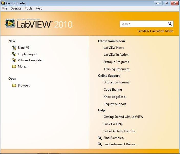Click the Empty Project icon

tap(14, 54)
